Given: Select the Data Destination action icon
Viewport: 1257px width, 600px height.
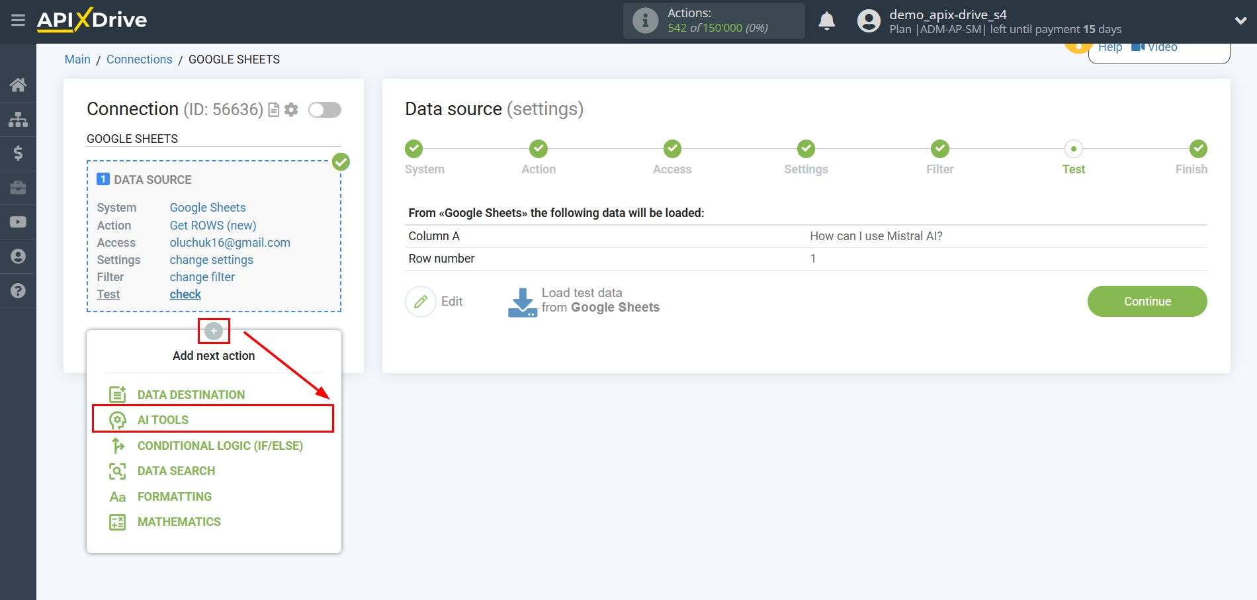Looking at the screenshot, I should 117,394.
